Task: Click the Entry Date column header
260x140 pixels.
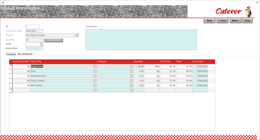Action: tap(198, 61)
